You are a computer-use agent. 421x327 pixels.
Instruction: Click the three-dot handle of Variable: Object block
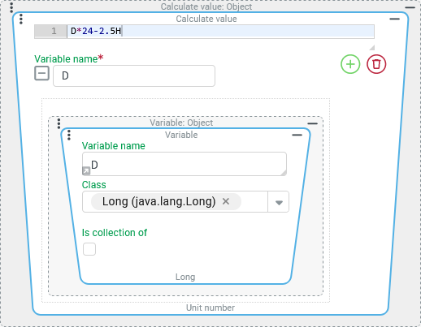click(x=59, y=123)
